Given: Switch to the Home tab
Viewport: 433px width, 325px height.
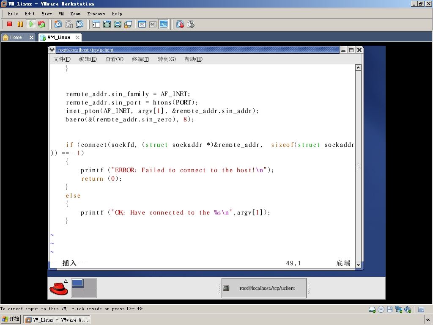Looking at the screenshot, I should tap(16, 37).
